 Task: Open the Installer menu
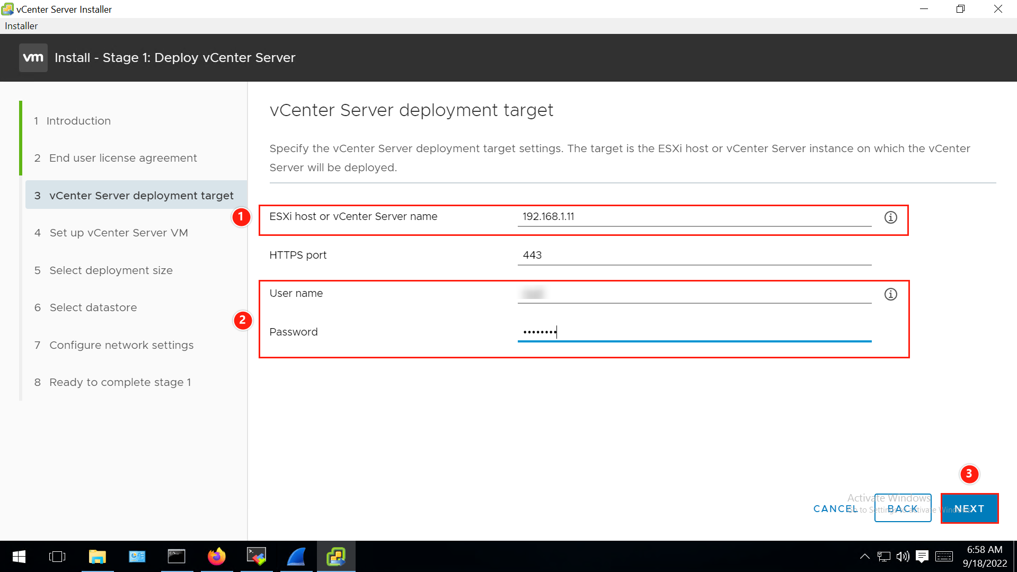click(21, 26)
